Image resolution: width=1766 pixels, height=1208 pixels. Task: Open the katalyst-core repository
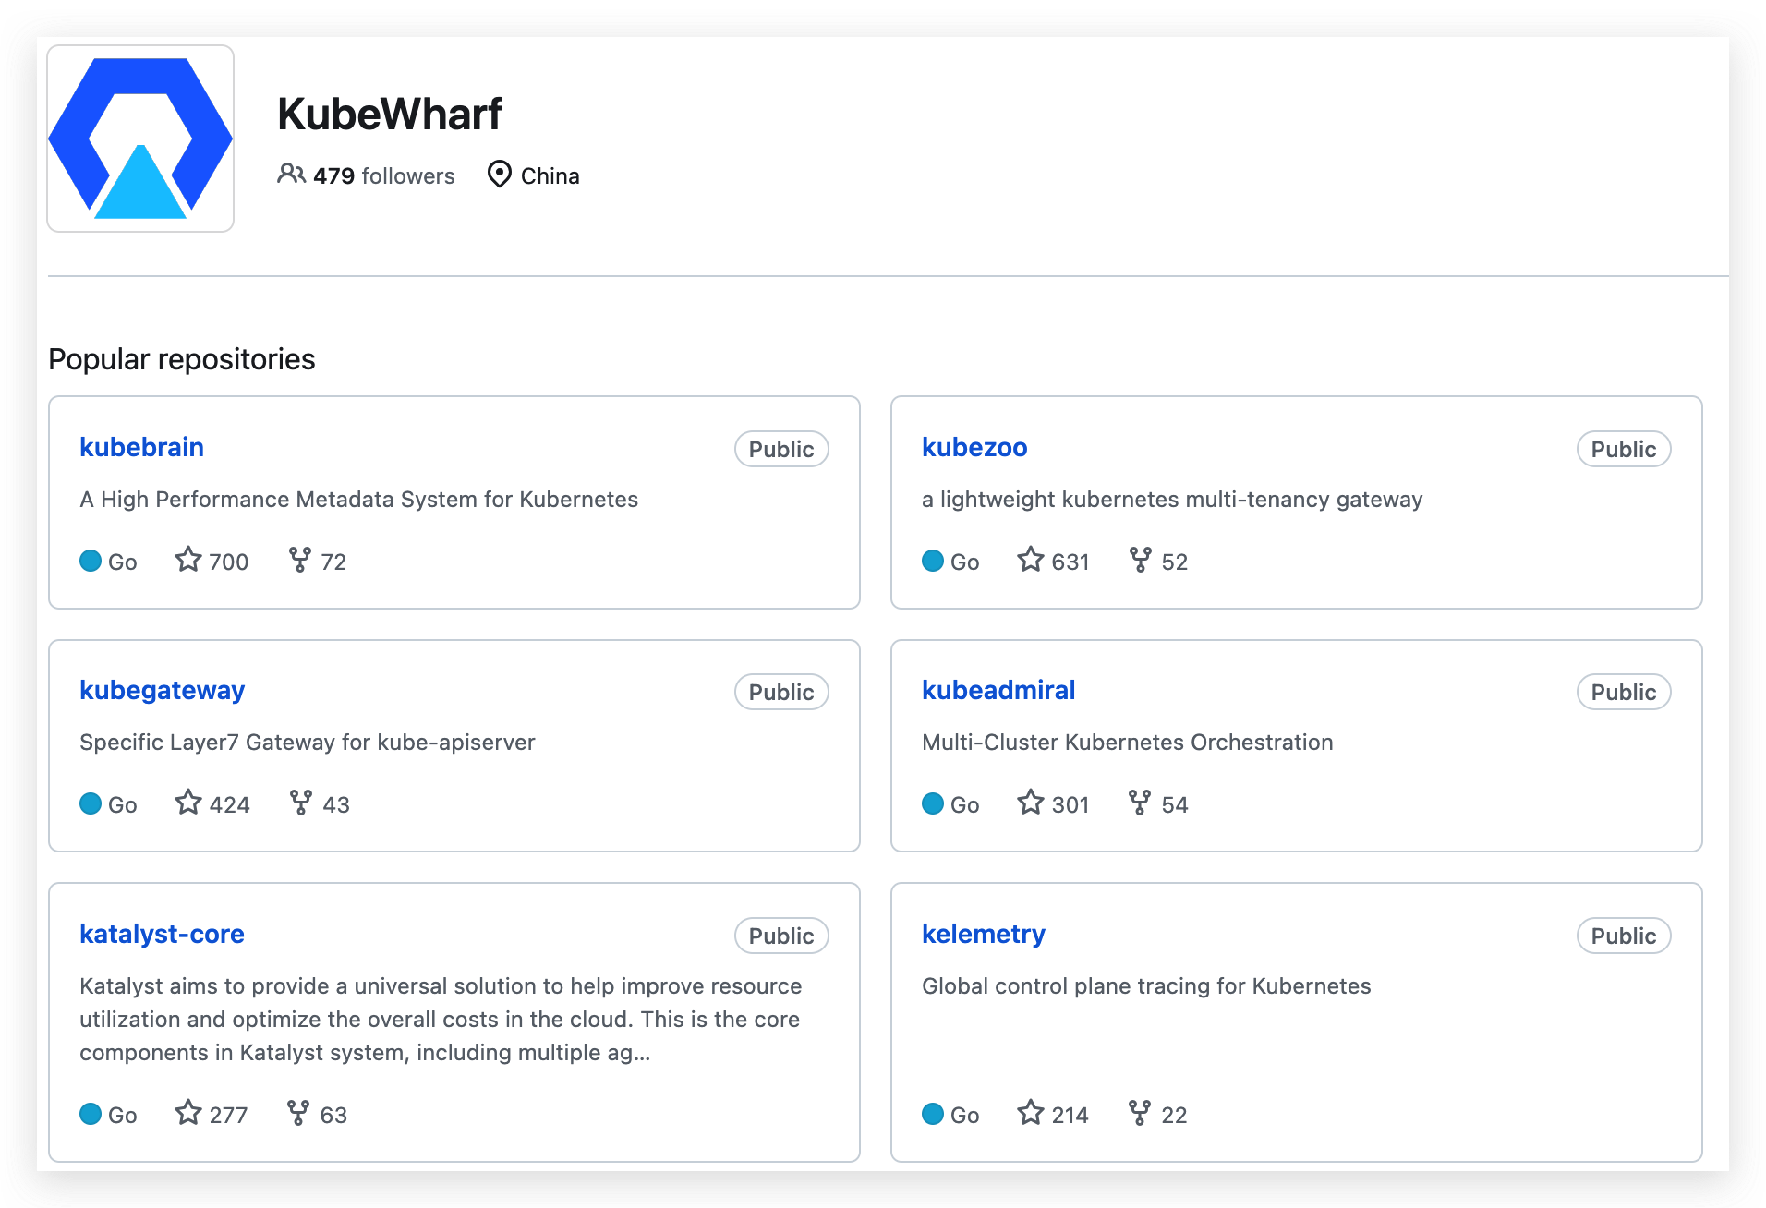pyautogui.click(x=162, y=934)
